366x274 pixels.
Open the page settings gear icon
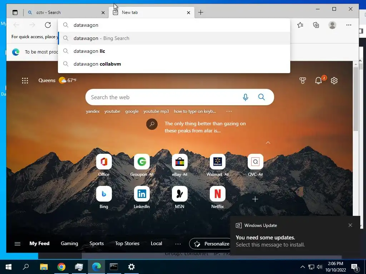click(334, 81)
